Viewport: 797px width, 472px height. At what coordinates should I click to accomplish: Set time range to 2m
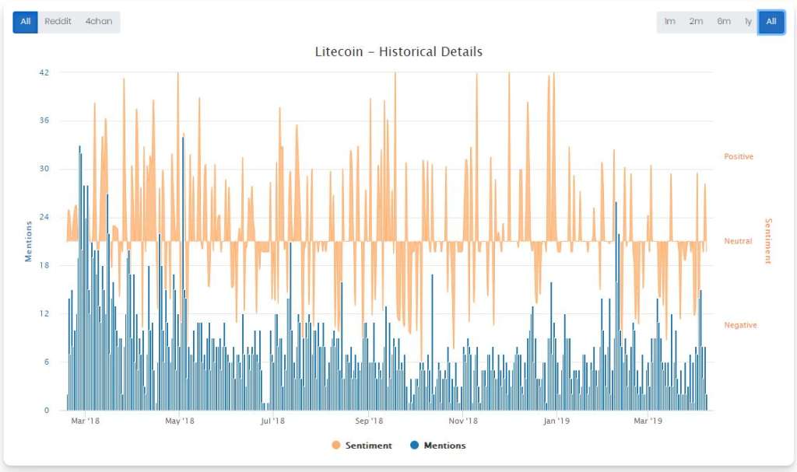coord(696,22)
